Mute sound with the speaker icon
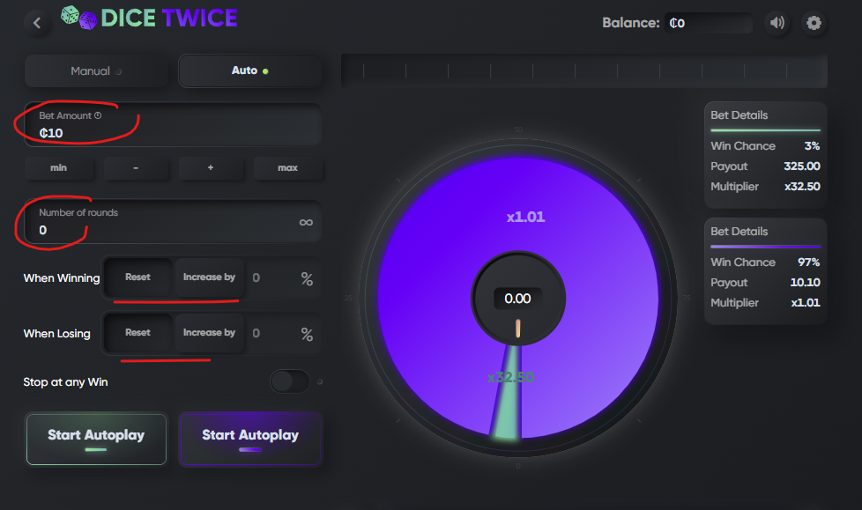Screen dimensions: 862x510 tap(777, 23)
